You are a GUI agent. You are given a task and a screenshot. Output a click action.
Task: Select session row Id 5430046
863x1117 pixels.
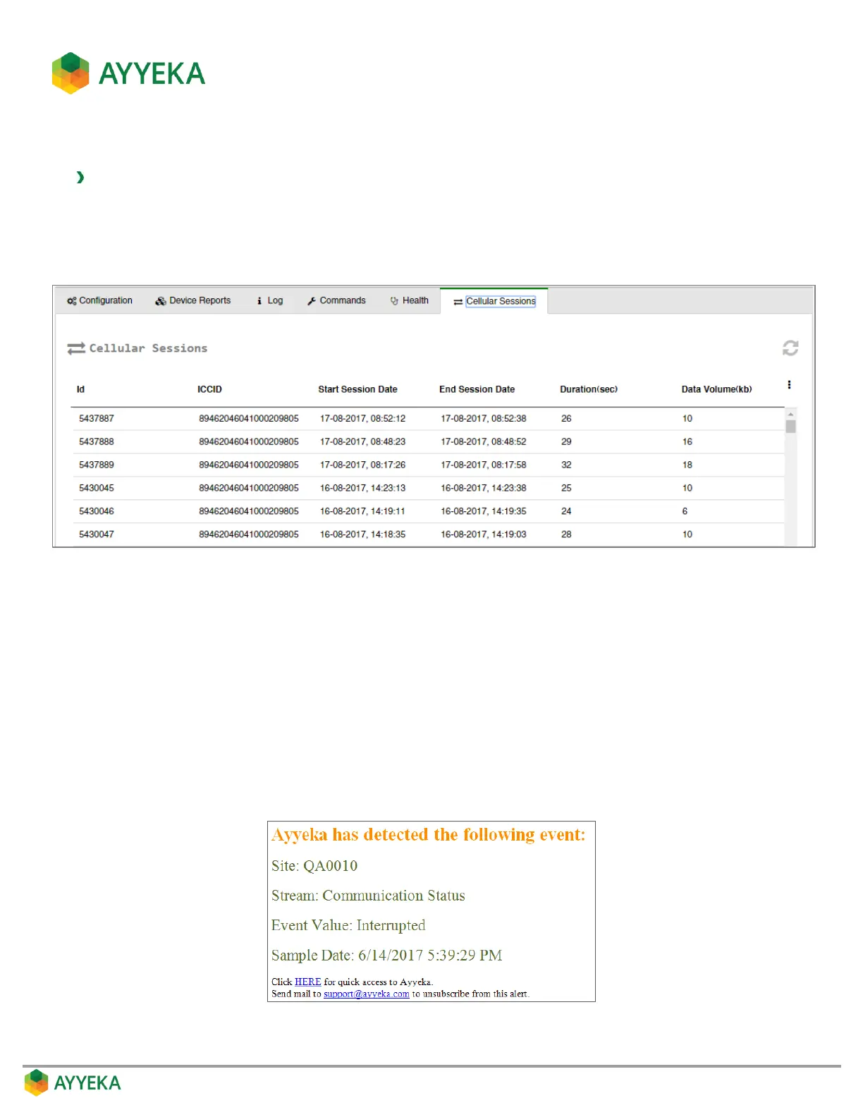(x=427, y=511)
